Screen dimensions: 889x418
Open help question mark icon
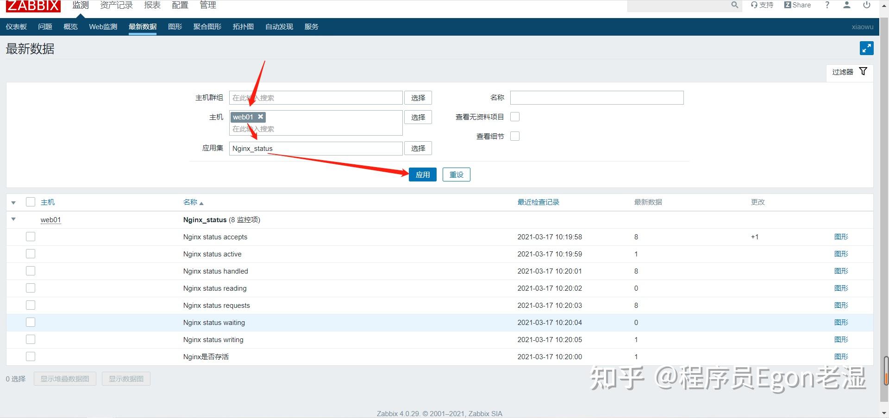(x=827, y=5)
